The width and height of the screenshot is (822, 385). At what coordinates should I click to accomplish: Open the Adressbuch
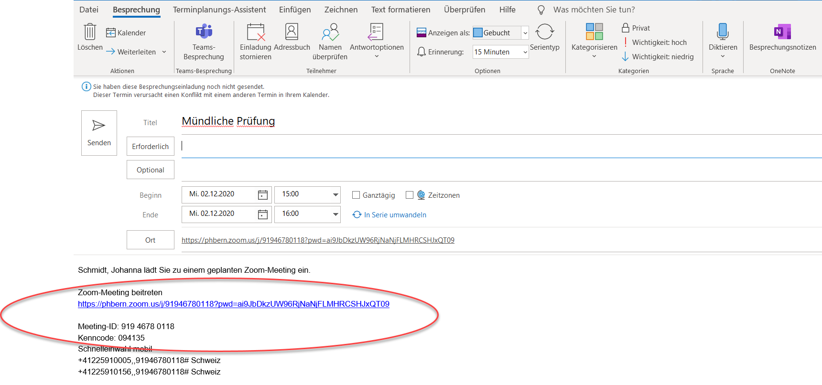pyautogui.click(x=292, y=32)
